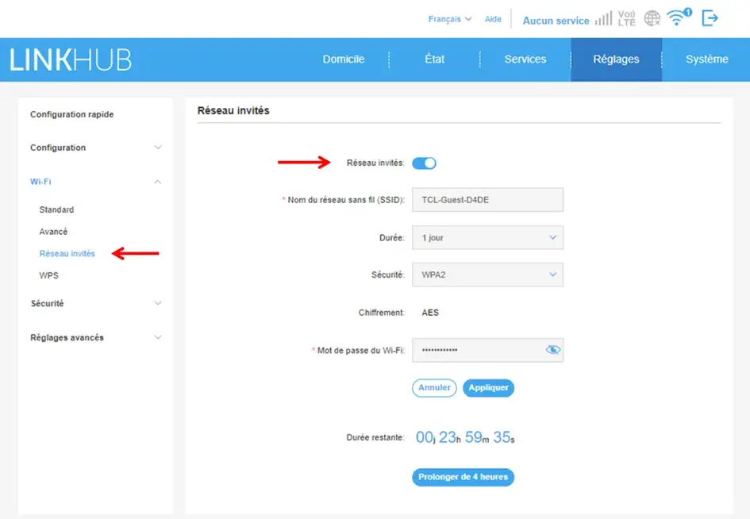Open the Durée dropdown
The width and height of the screenshot is (750, 519).
coord(487,237)
